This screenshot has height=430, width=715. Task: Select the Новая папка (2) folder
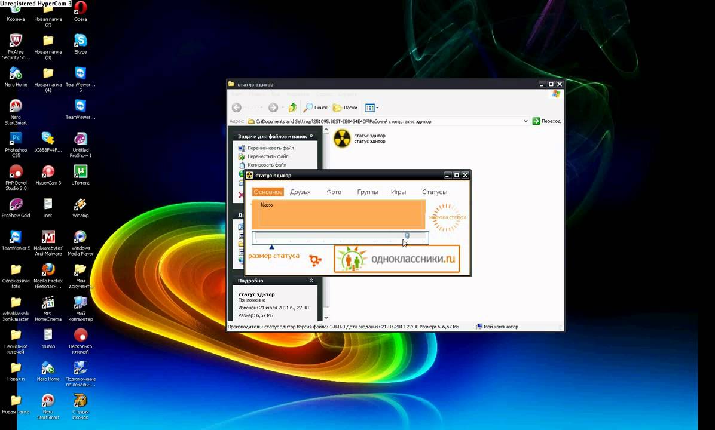(48, 14)
